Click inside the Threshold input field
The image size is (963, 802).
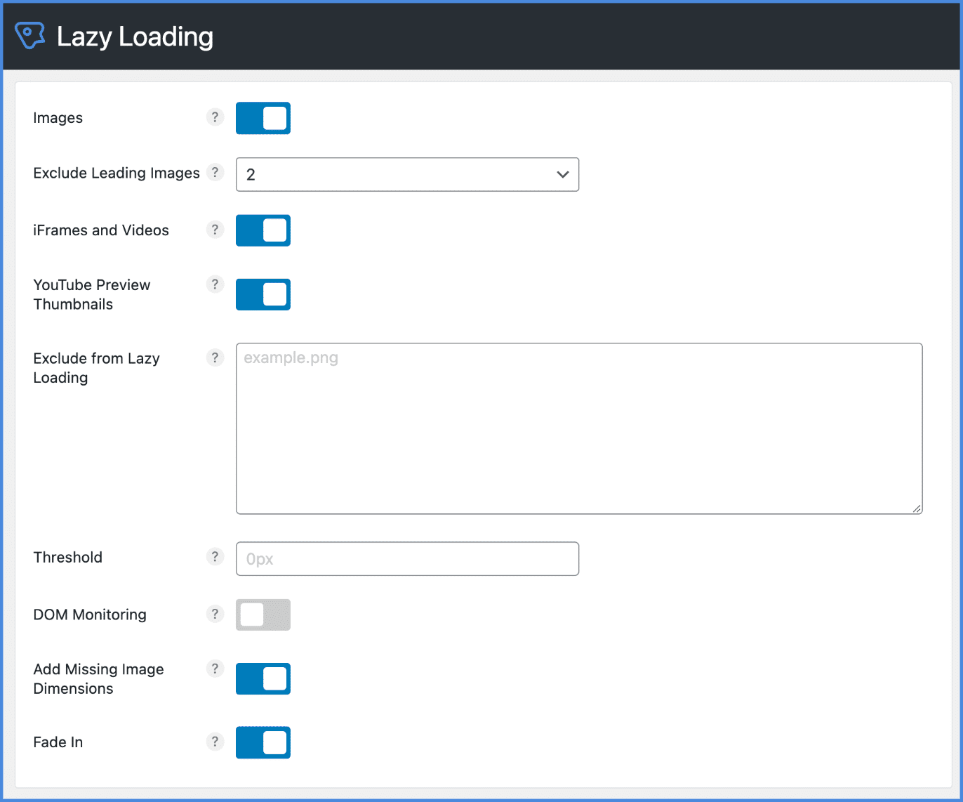(407, 558)
